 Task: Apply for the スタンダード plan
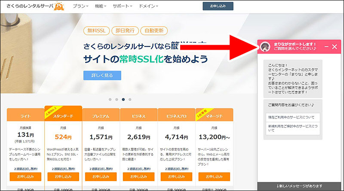pyautogui.click(x=63, y=176)
